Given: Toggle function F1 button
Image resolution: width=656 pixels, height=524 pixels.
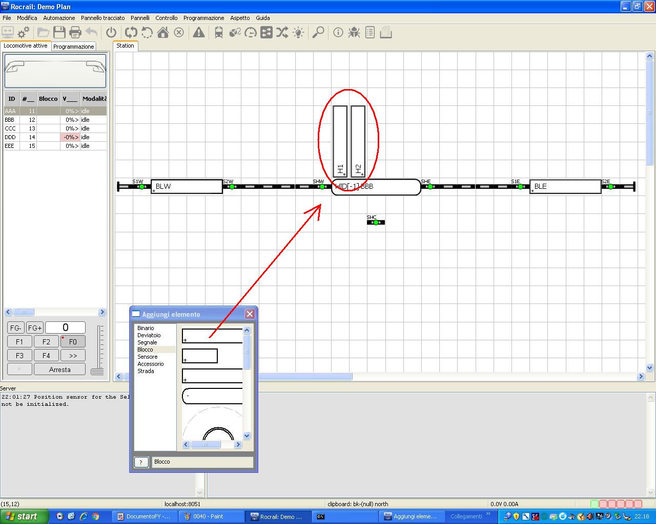Looking at the screenshot, I should click(x=19, y=342).
